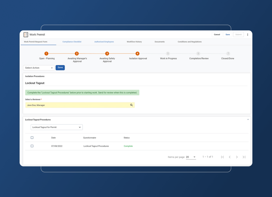Check the Lockout Tagout Procedures row checkbox
This screenshot has width=272, height=197.
[x=32, y=146]
